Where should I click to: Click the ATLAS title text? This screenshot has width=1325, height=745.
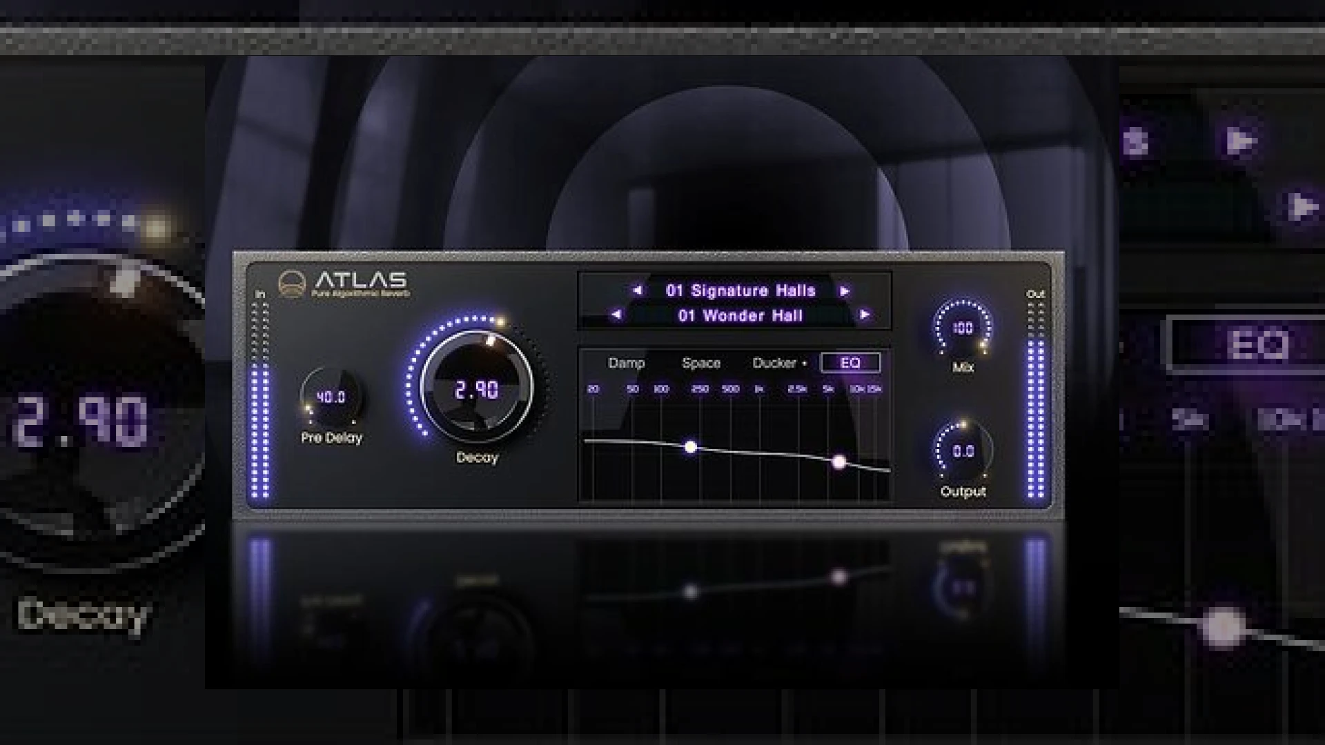361,279
